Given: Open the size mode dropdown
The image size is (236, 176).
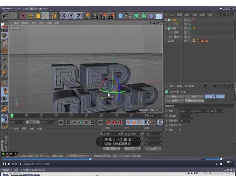Looking at the screenshot, I should click(x=132, y=148).
